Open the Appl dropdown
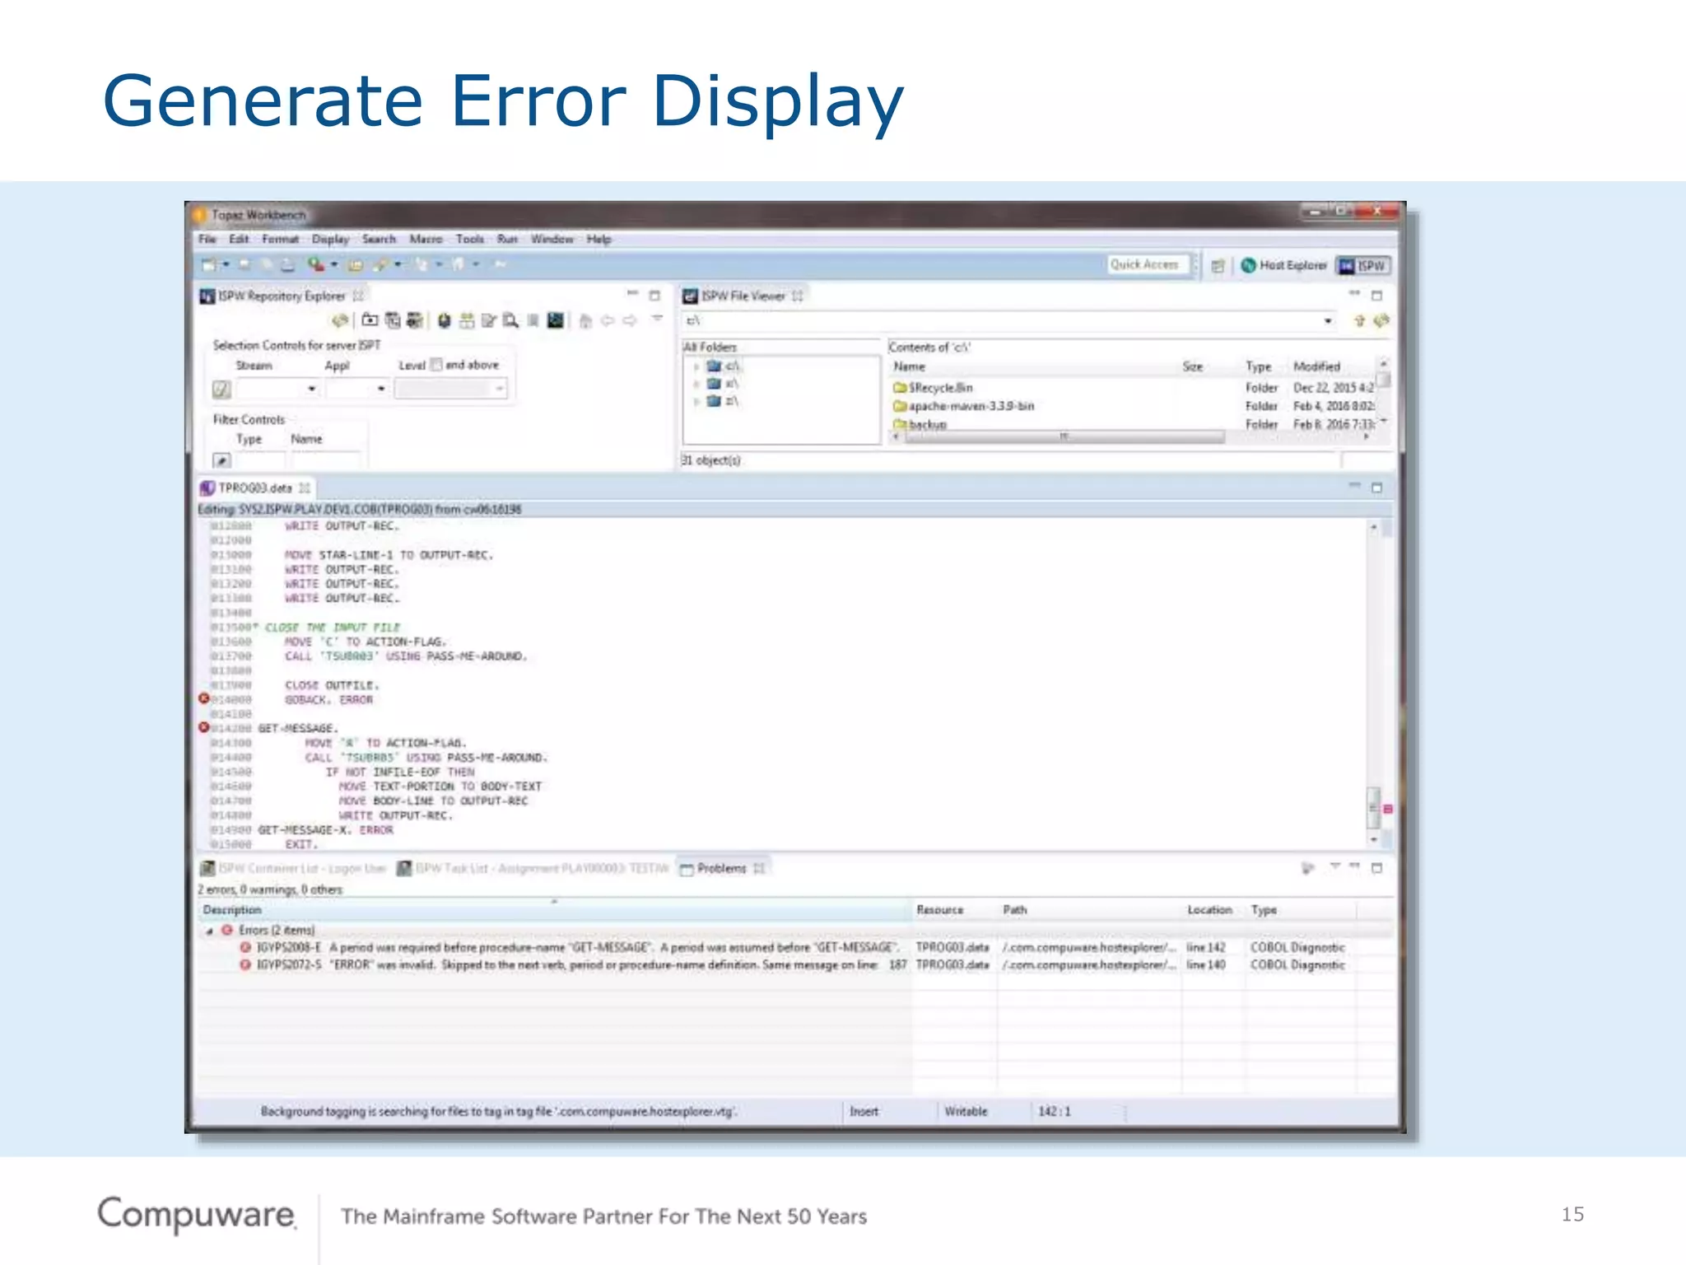The width and height of the screenshot is (1686, 1265). pos(381,389)
